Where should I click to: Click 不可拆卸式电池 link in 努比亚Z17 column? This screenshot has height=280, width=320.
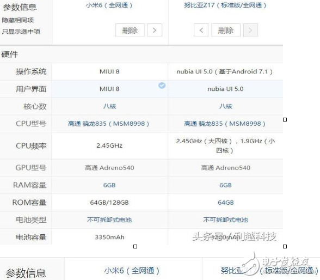[x=225, y=220]
